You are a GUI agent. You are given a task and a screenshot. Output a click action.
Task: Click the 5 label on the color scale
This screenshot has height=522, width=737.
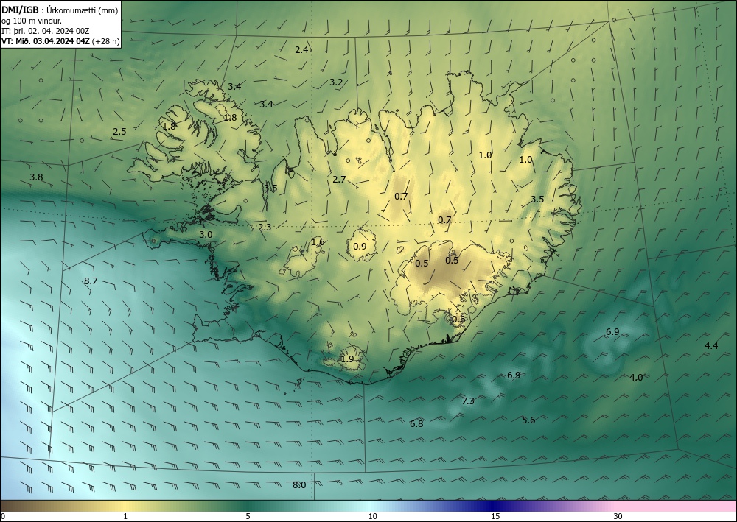click(x=248, y=517)
